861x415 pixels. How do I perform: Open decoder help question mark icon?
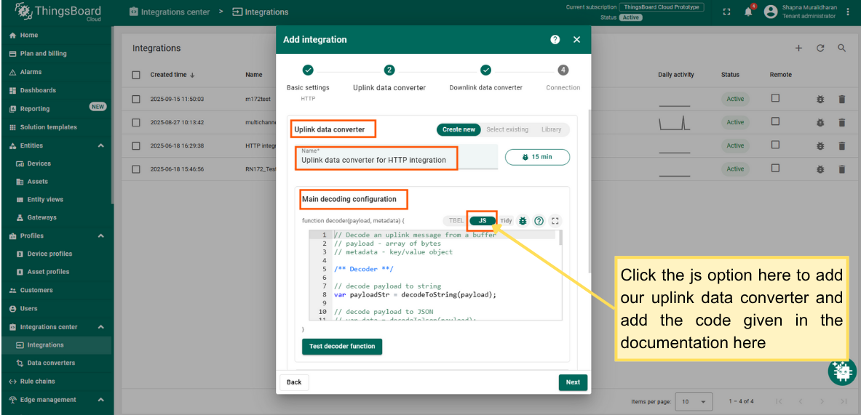[x=539, y=221]
